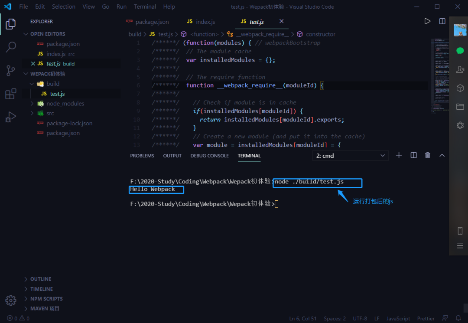
Task: Click 'build' in the editor breadcrumb
Action: [x=135, y=34]
